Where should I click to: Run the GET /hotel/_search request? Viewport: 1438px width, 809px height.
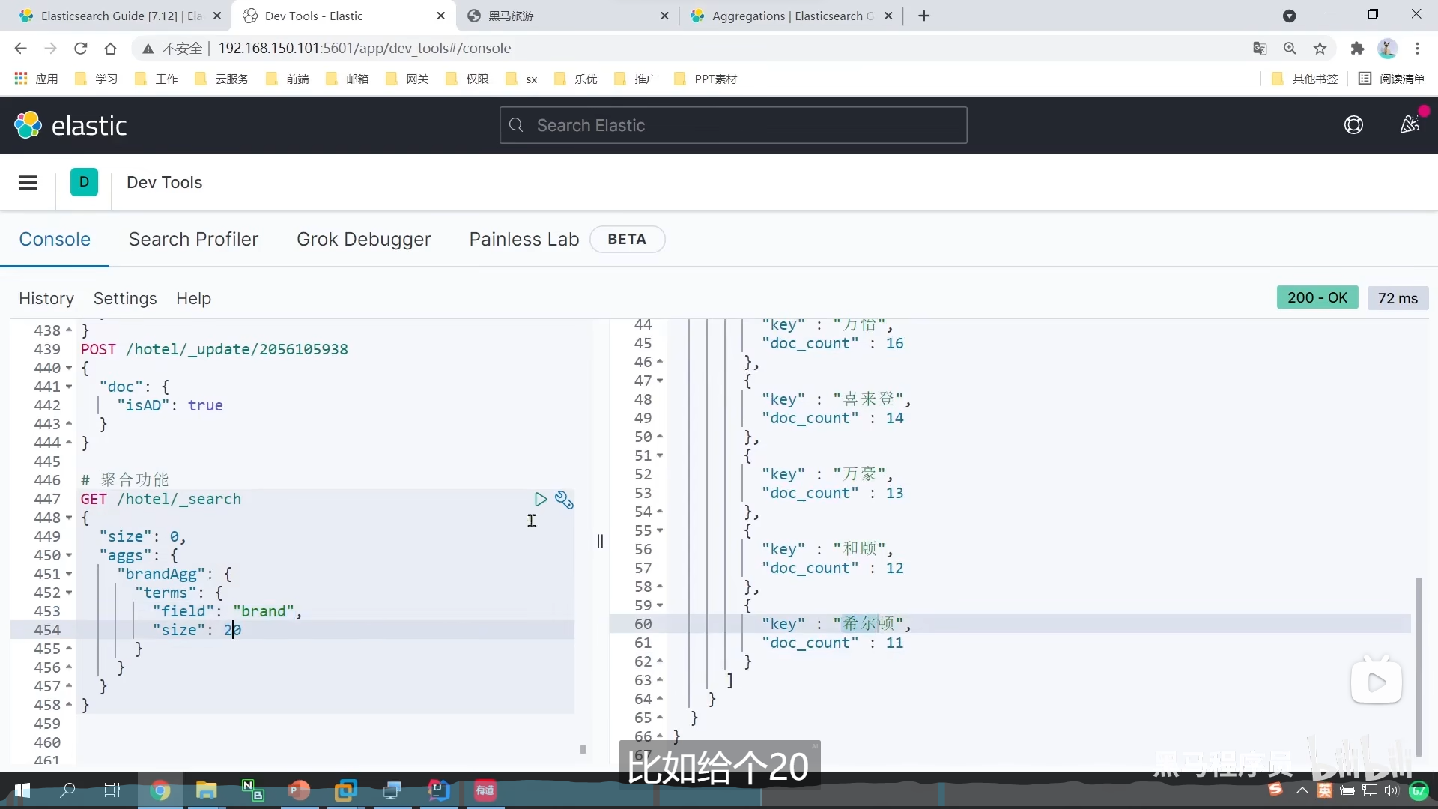click(x=540, y=500)
